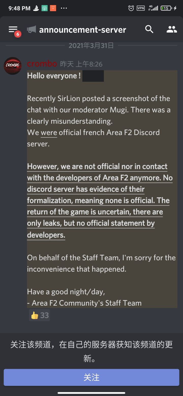The image size is (183, 396).
Task: Tap the orange notification app icon
Action: tap(53, 8)
